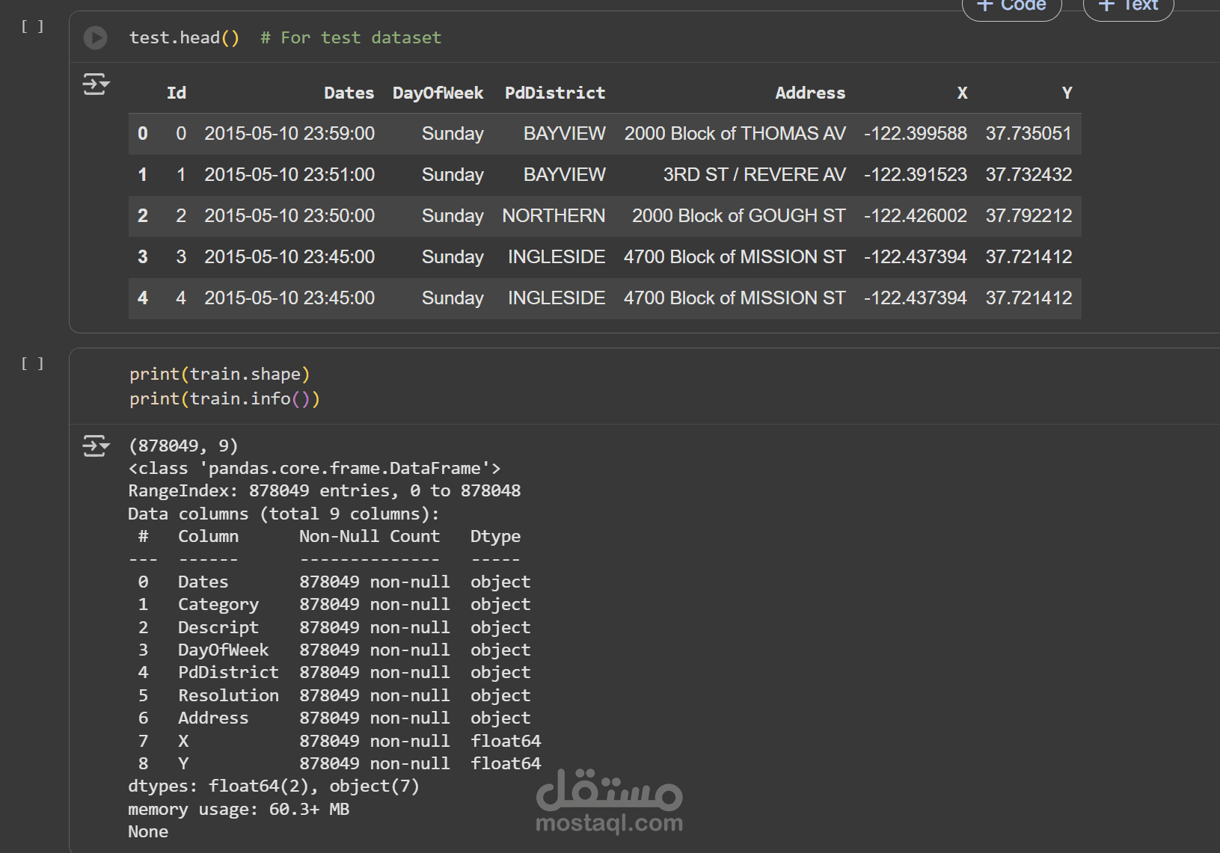Select the Dates column header

click(349, 93)
